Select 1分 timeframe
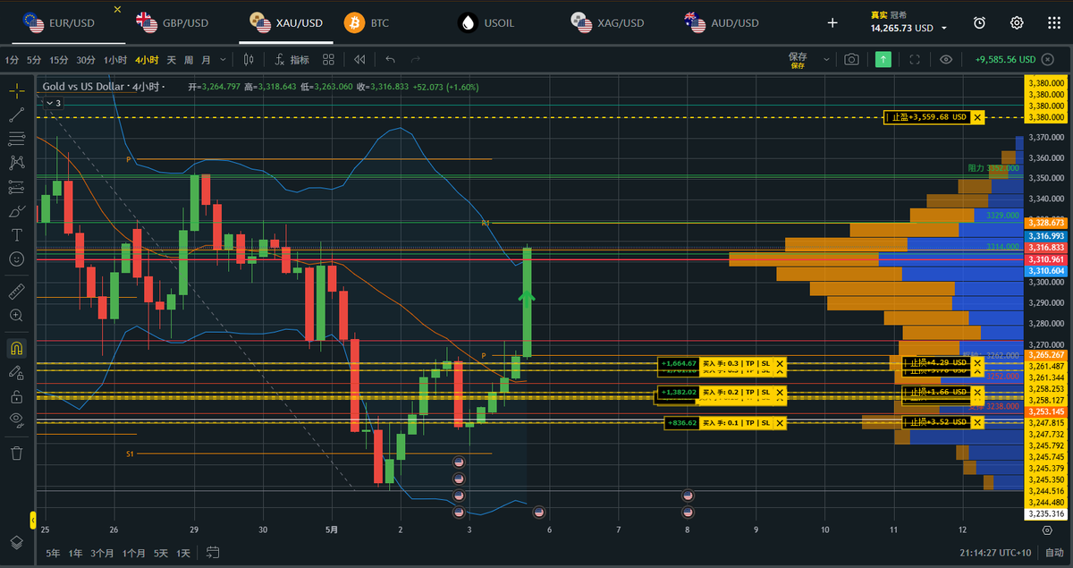The image size is (1073, 568). [11, 60]
